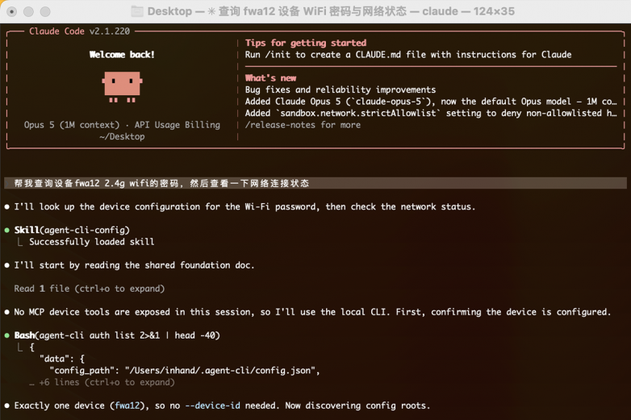Click the 'Successfully loaded skill' result line

click(92, 242)
